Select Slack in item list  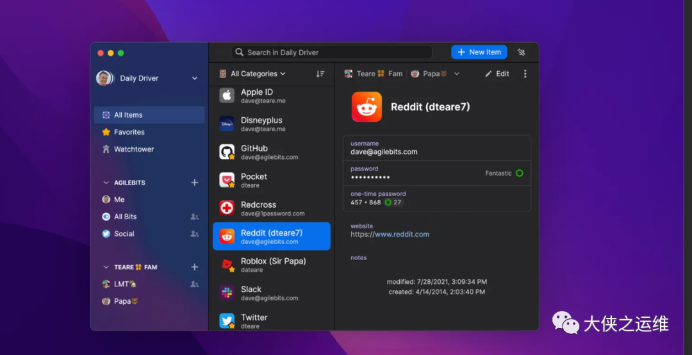[272, 293]
